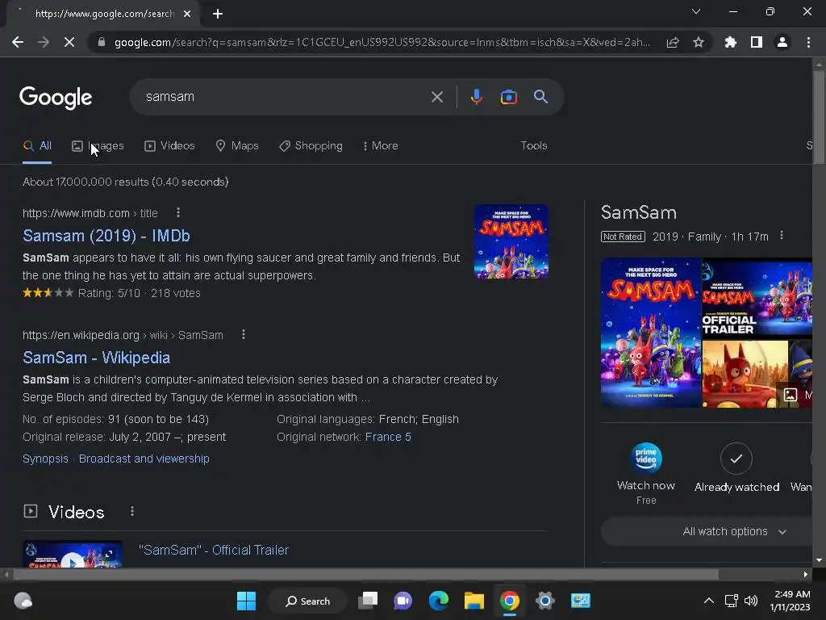Open SamSam - Wikipedia link
826x620 pixels.
tap(97, 358)
